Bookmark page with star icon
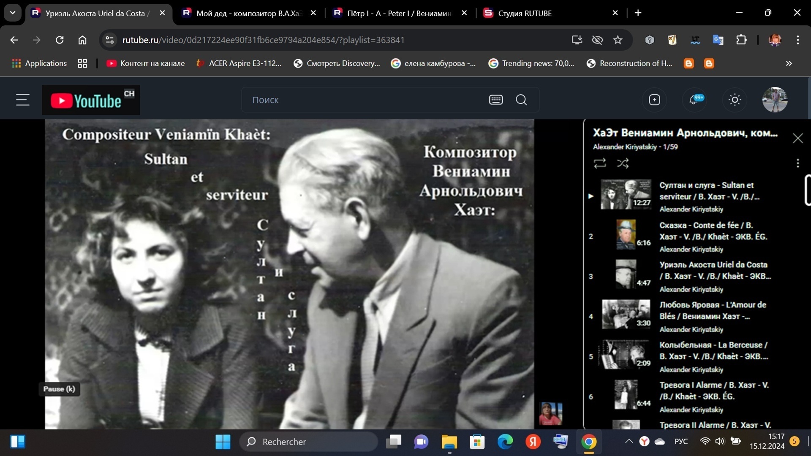811x456 pixels. point(618,40)
